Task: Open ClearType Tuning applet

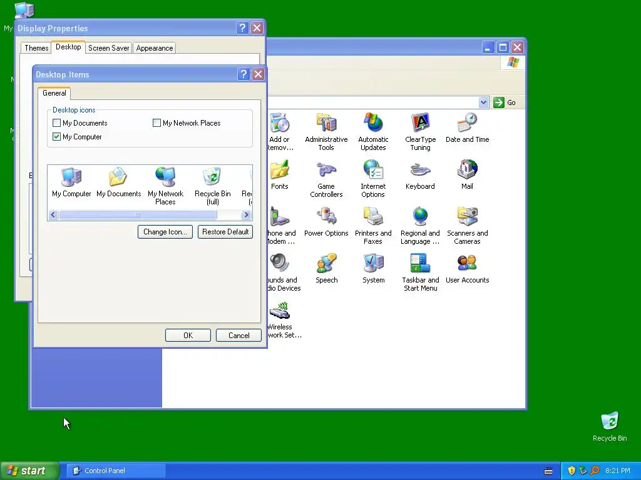Action: (420, 131)
